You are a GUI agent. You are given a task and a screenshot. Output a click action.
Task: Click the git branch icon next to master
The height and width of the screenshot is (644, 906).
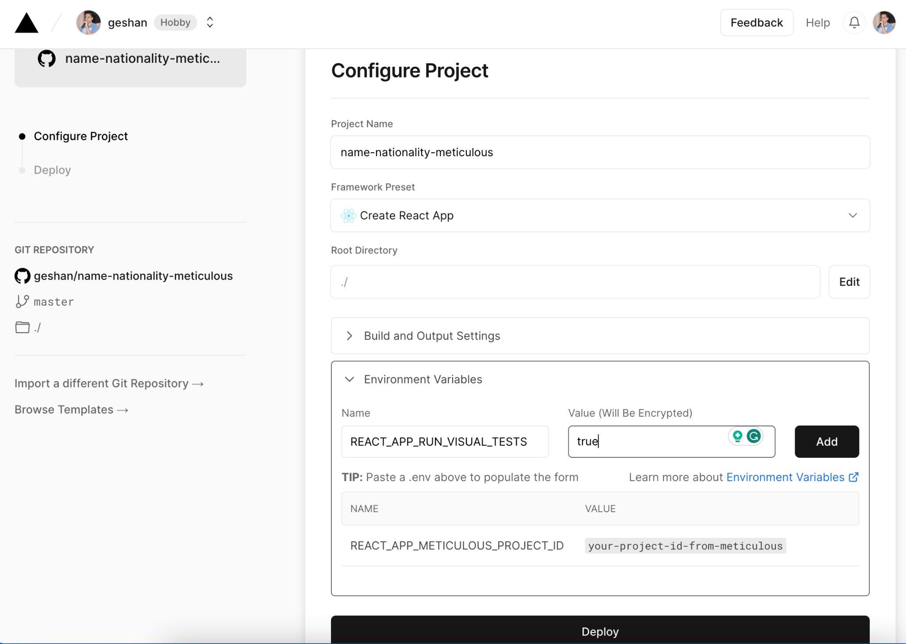coord(22,302)
